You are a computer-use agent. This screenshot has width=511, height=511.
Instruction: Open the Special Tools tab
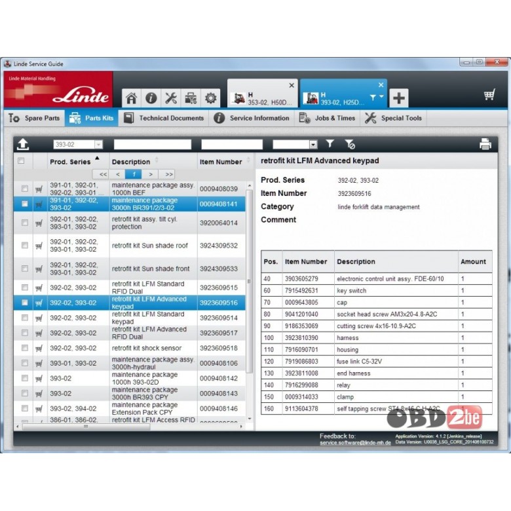(x=393, y=118)
